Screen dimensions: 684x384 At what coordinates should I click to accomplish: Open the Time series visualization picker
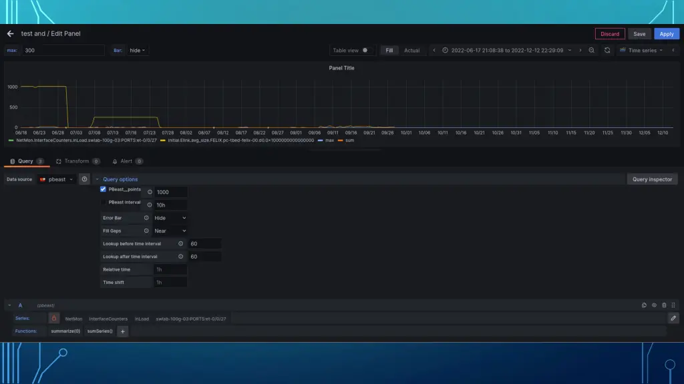point(641,51)
